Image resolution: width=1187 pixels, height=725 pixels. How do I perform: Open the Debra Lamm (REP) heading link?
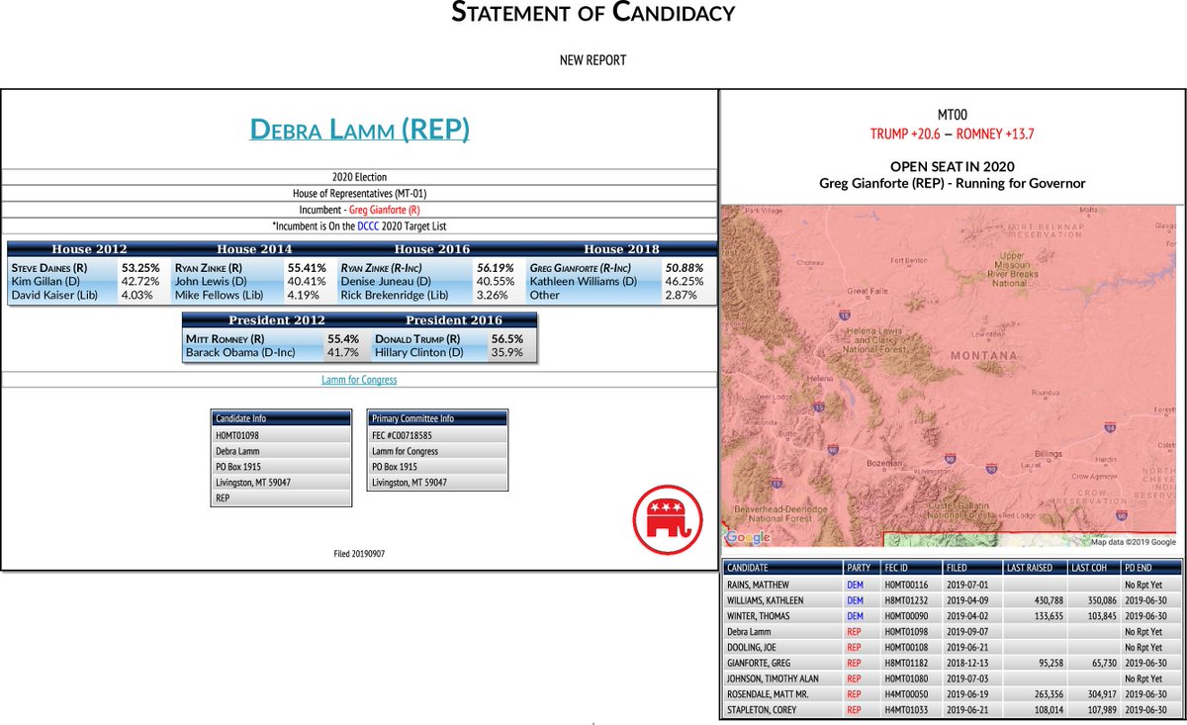pyautogui.click(x=359, y=130)
